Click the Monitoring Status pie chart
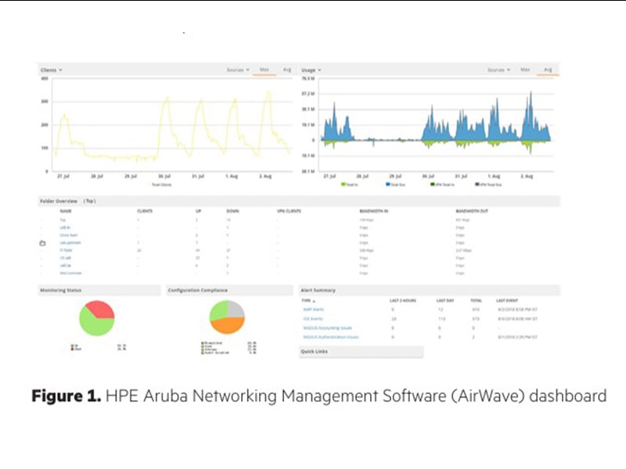Screen dimensions: 626x469 97,318
